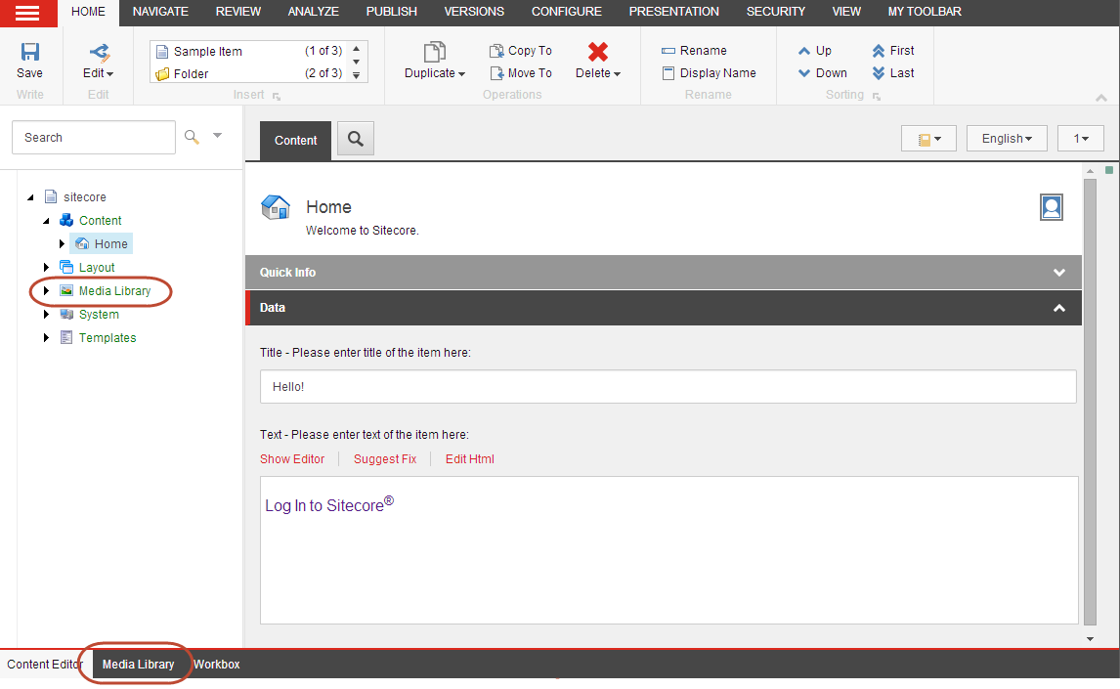Open the red hamburger Sitecore menu
1120x689 pixels.
[28, 13]
